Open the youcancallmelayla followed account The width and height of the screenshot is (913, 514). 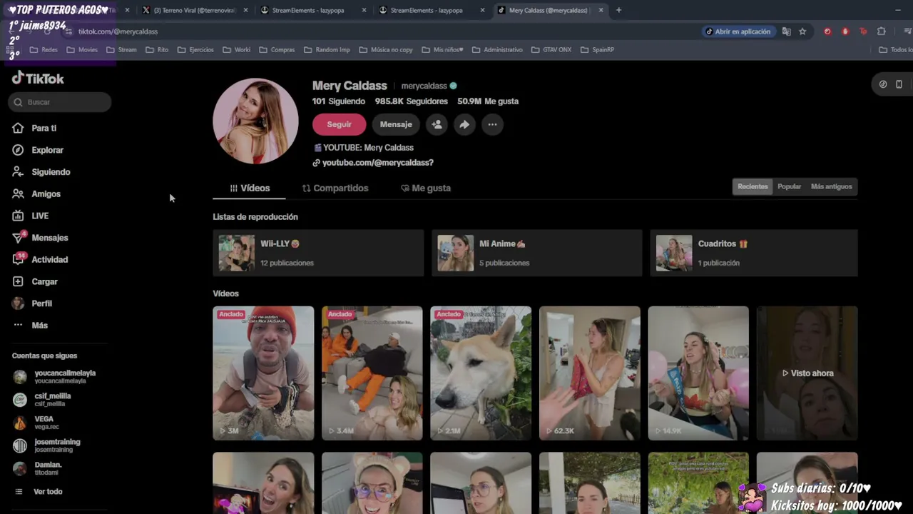click(54, 377)
